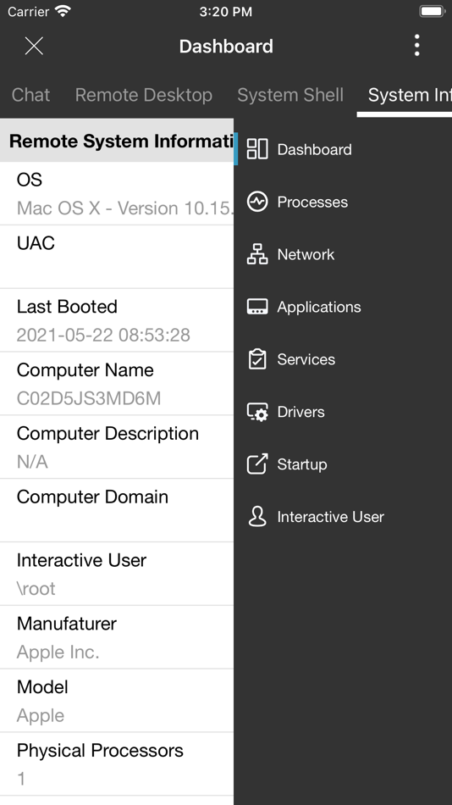Switch to the Remote Desktop tab
The width and height of the screenshot is (452, 805).
click(144, 95)
